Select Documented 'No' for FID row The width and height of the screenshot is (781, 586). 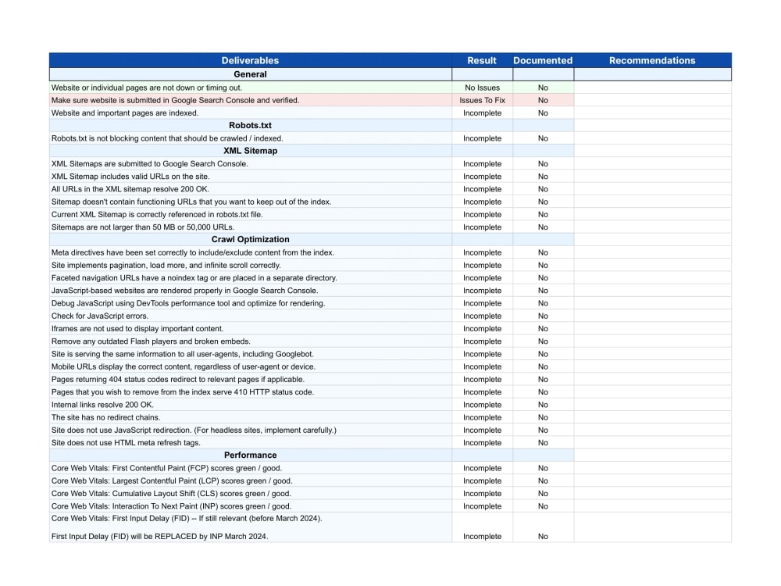click(543, 527)
